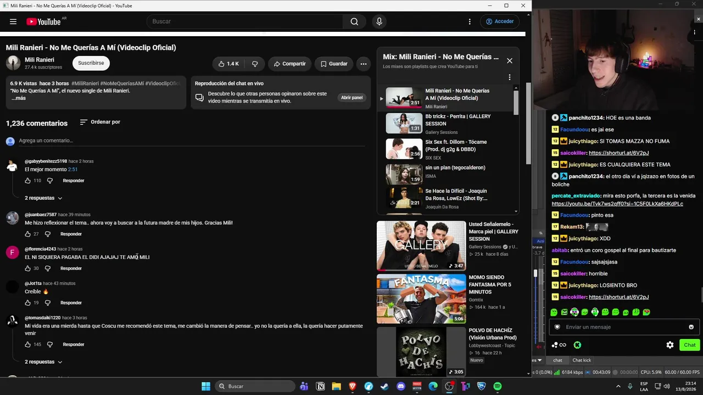
Task: Open the youtu.be link from percate_extraviado
Action: click(617, 204)
